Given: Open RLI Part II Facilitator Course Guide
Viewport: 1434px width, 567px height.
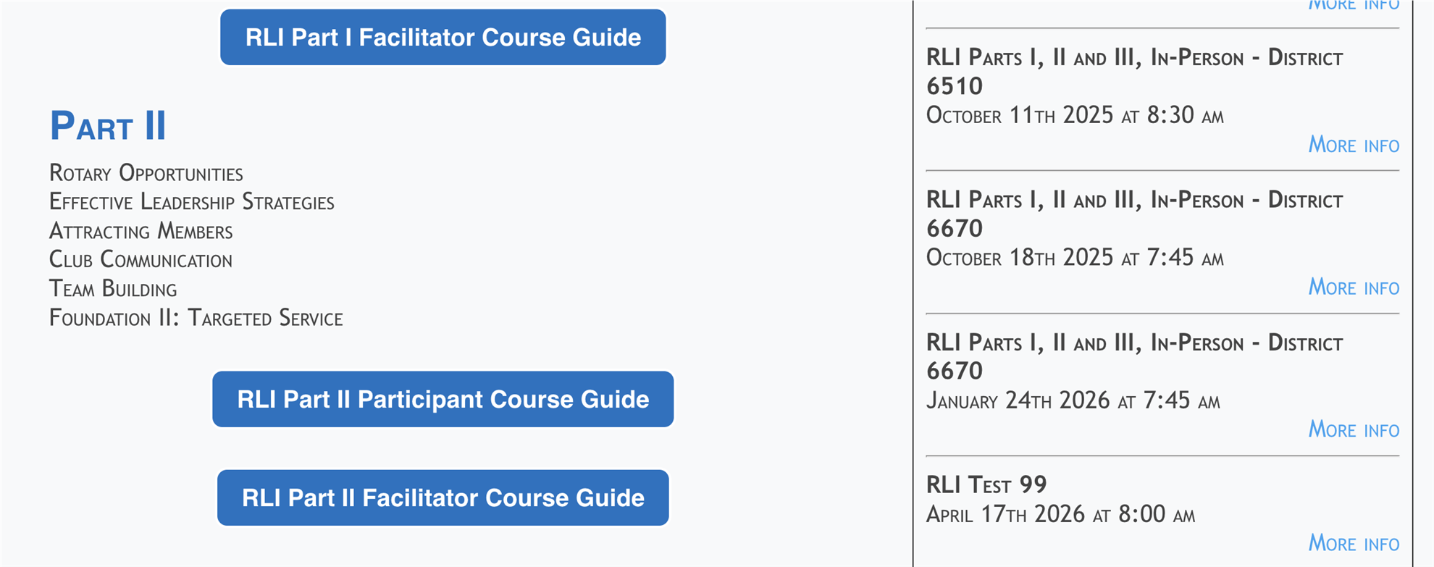Looking at the screenshot, I should pos(443,497).
